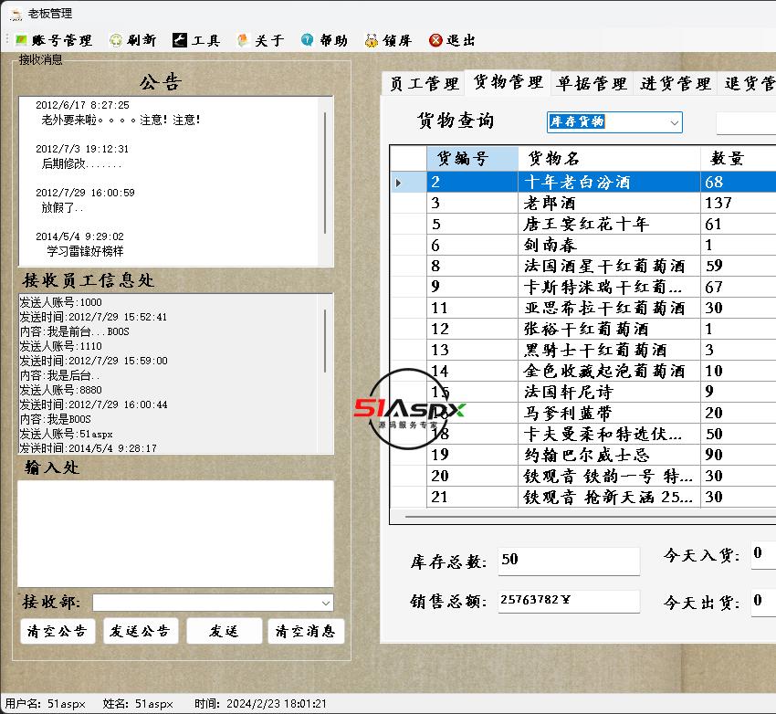The width and height of the screenshot is (776, 714).
Task: Switch to the 退货管理 tab
Action: (x=749, y=84)
